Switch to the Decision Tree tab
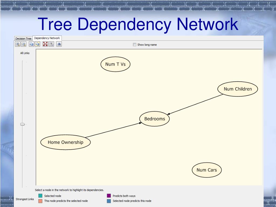 click(x=23, y=38)
